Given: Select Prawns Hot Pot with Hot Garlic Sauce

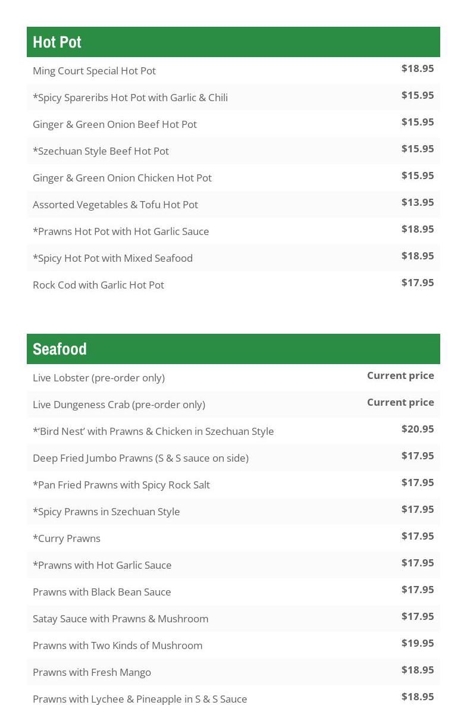Looking at the screenshot, I should (121, 231).
